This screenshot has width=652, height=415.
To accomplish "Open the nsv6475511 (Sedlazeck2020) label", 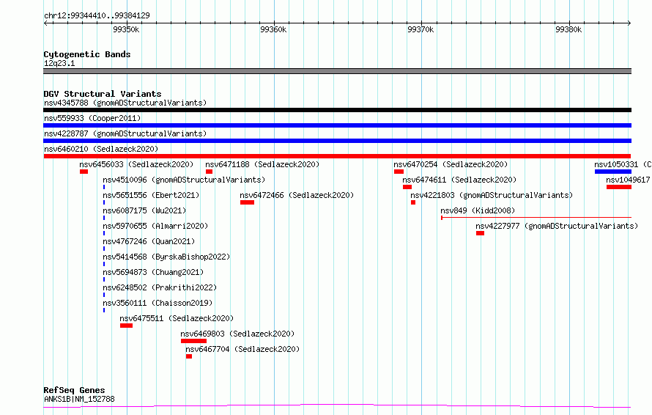I will [x=177, y=318].
